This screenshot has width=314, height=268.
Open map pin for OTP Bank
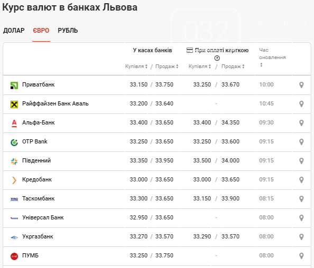coord(301,142)
